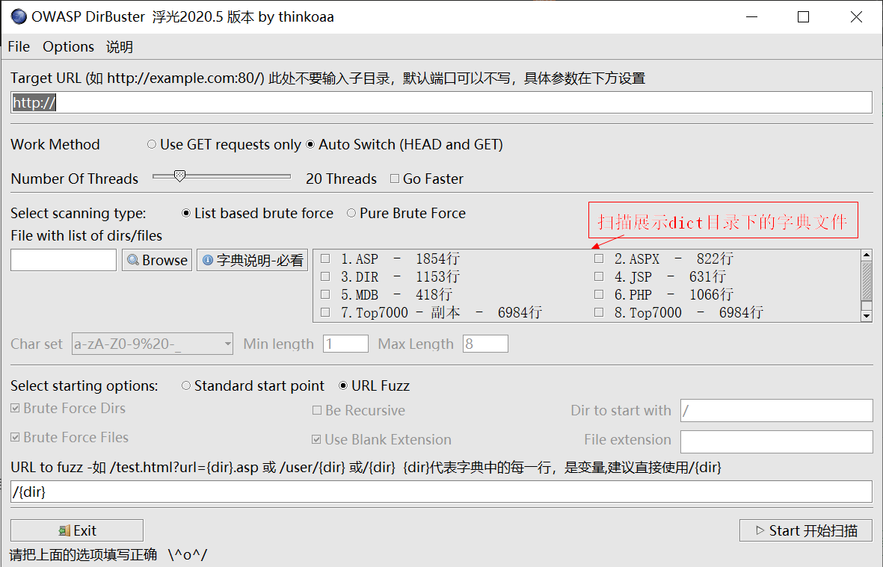
Task: Click Start 开始扫描 button
Action: pyautogui.click(x=806, y=530)
